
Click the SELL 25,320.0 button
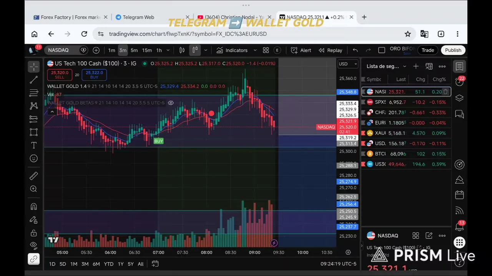(60, 75)
